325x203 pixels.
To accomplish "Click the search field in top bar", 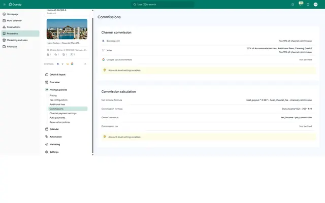I will tap(162, 5).
